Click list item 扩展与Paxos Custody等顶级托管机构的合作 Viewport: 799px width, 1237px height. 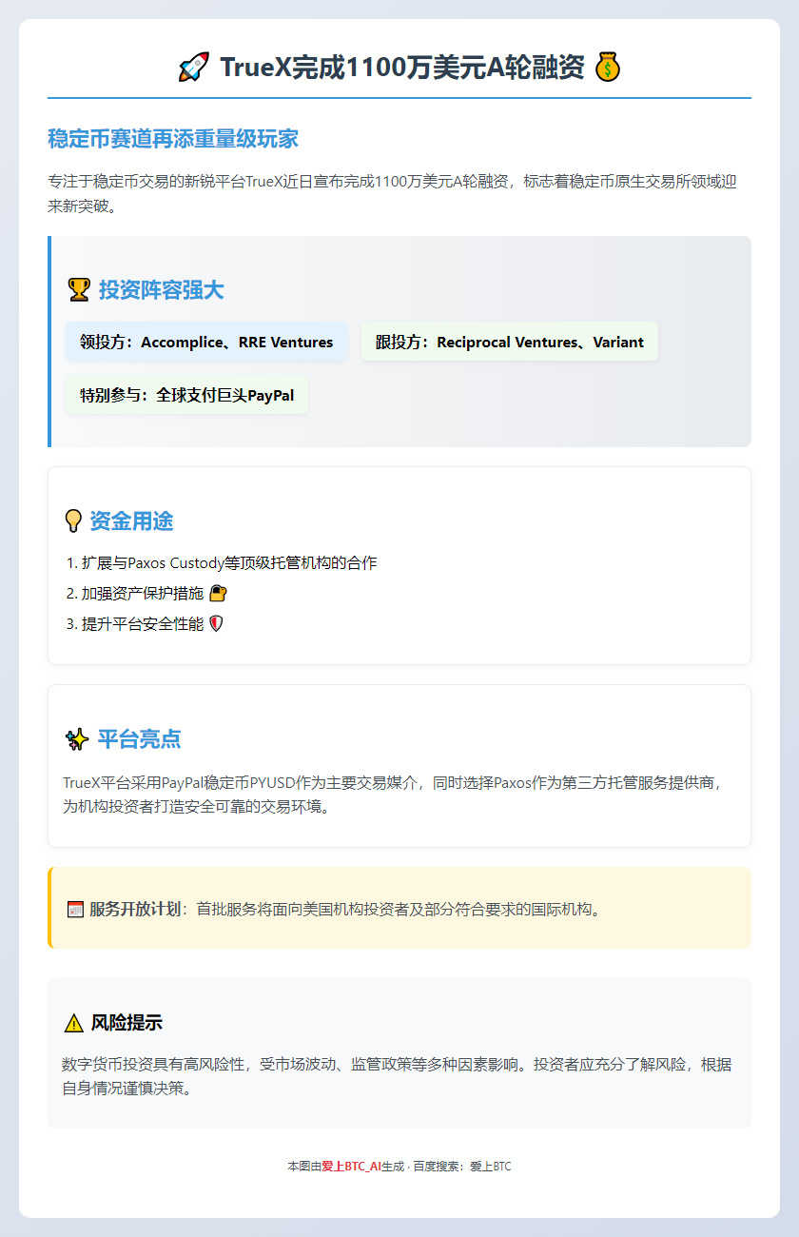pyautogui.click(x=229, y=563)
